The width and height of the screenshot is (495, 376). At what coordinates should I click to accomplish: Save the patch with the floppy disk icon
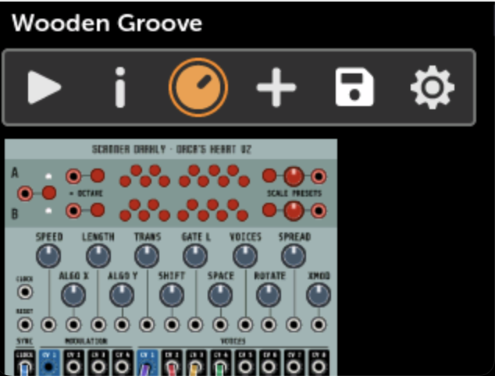[354, 87]
